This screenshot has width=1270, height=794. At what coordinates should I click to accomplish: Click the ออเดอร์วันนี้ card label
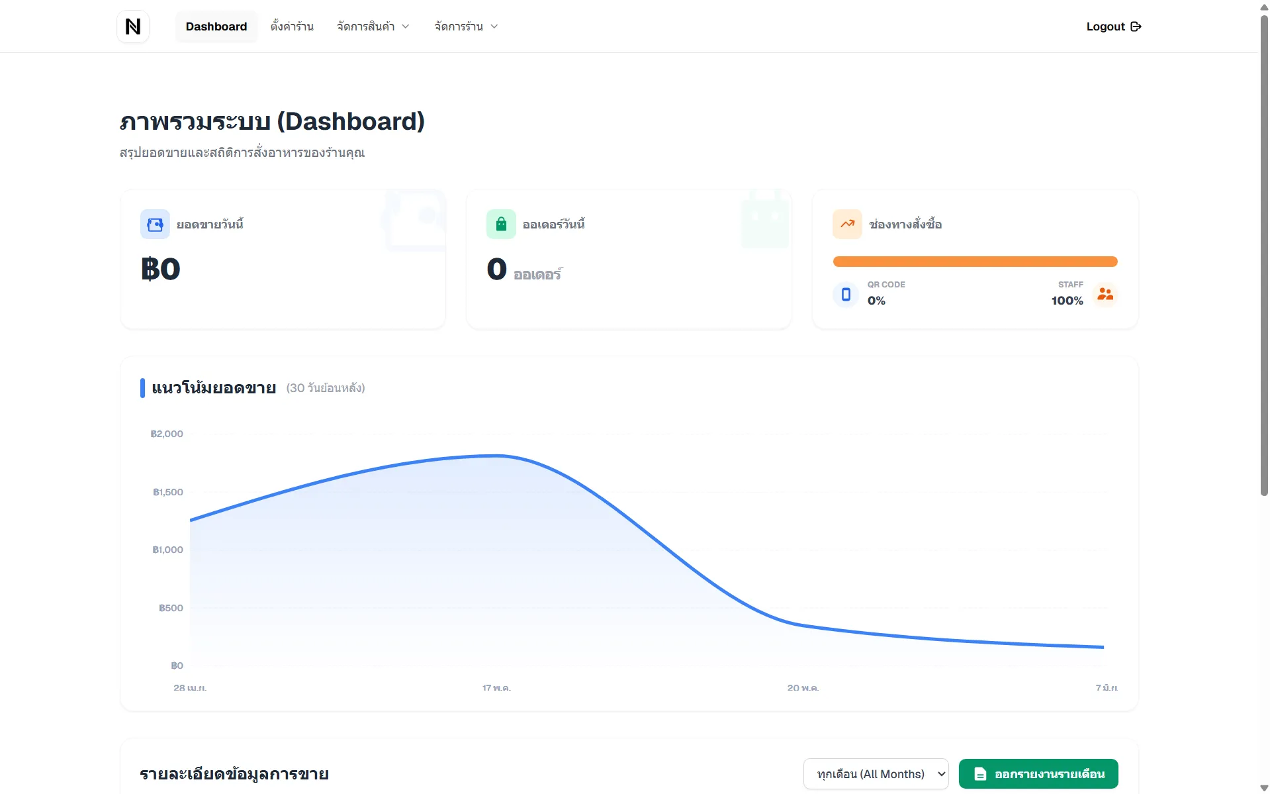click(x=554, y=224)
